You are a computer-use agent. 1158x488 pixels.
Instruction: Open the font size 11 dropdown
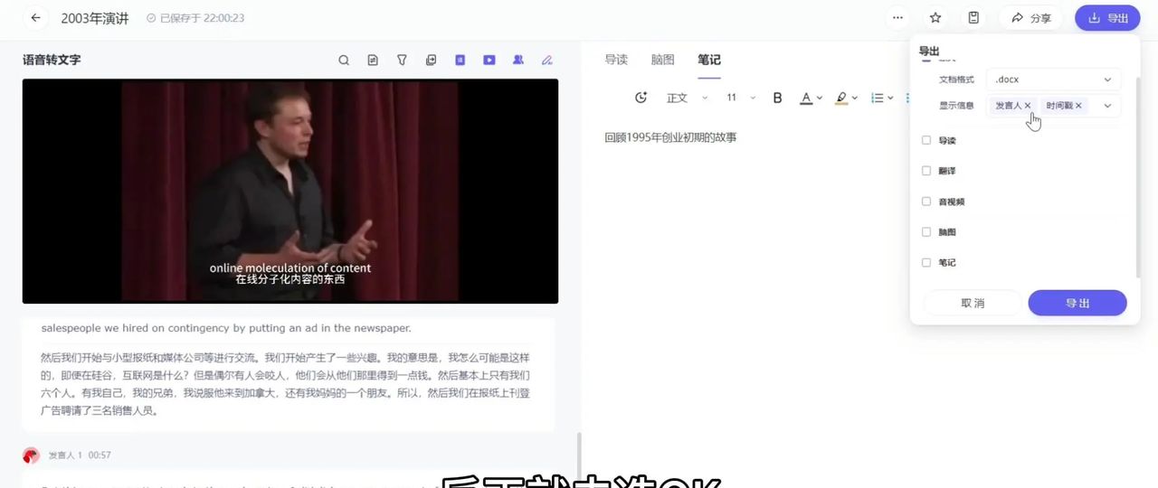(741, 98)
